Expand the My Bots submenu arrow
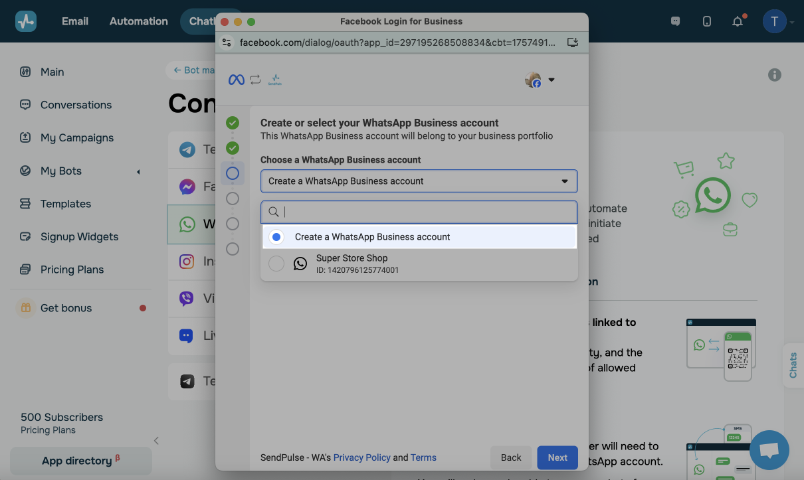Screen dimensions: 804x480 pos(138,172)
